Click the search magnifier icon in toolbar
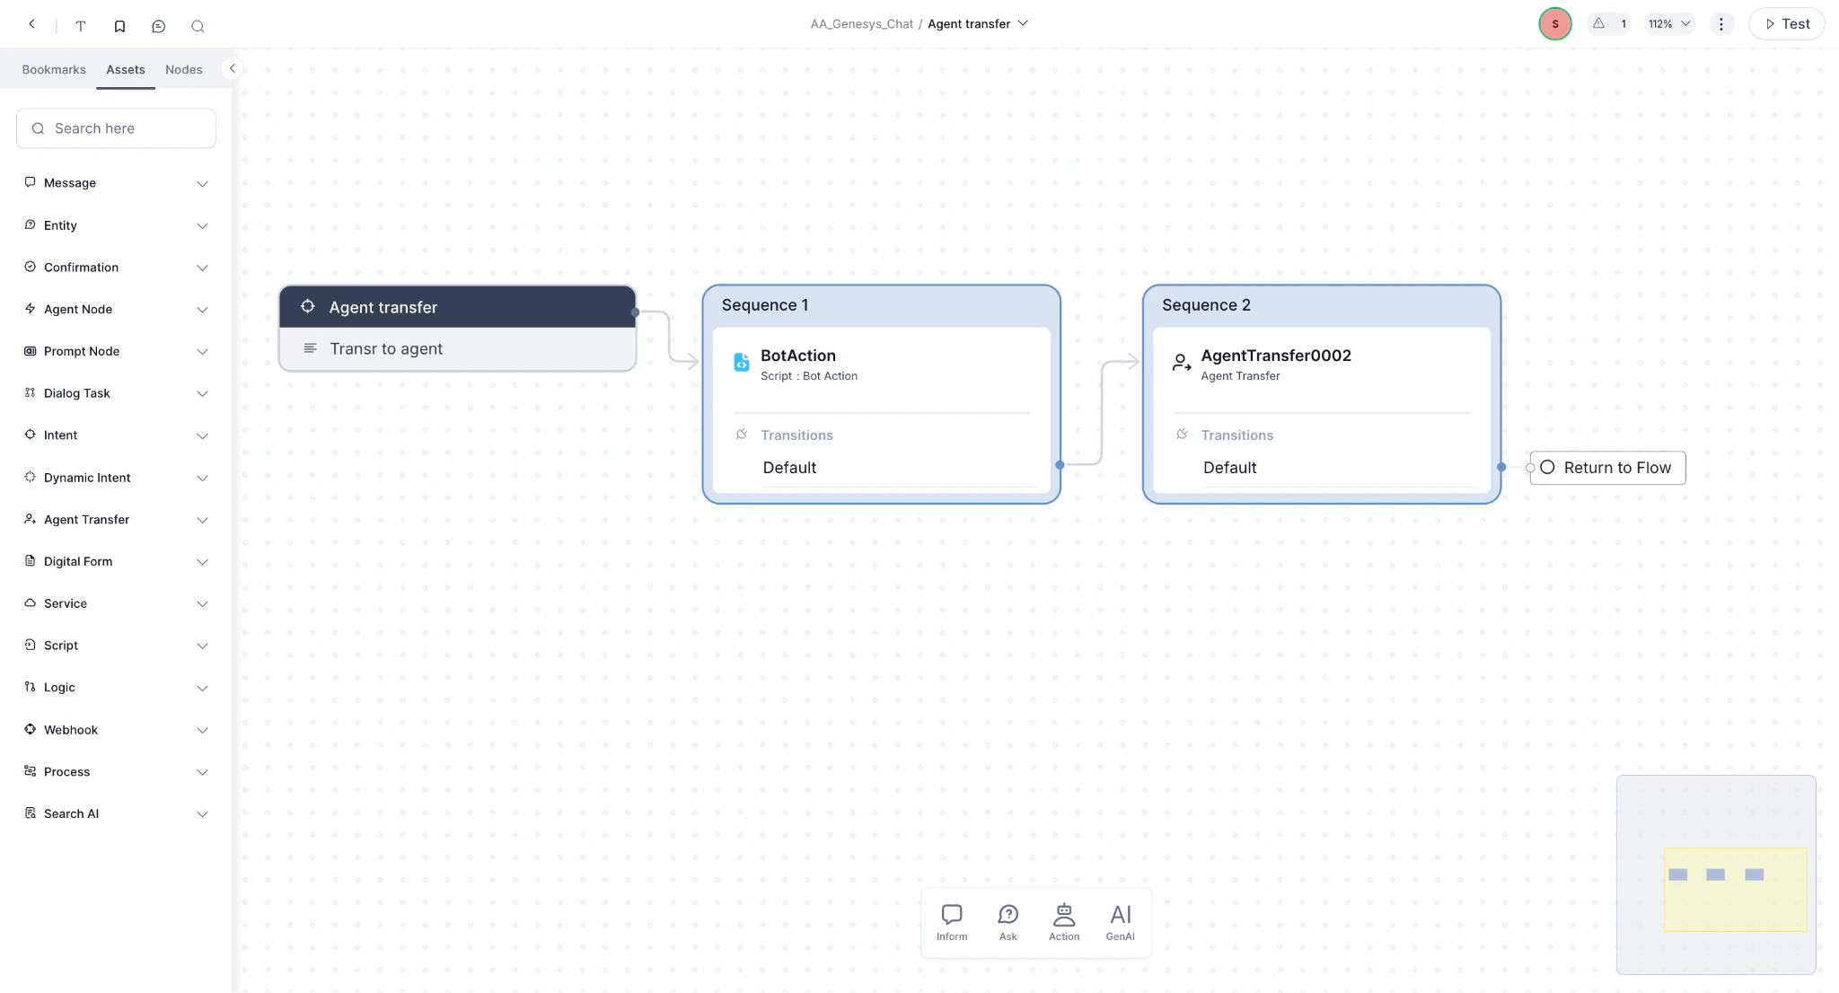The height and width of the screenshot is (993, 1839). (198, 26)
